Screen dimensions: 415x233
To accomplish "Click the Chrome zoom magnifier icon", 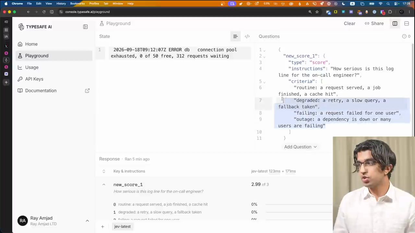I will 310,12.
